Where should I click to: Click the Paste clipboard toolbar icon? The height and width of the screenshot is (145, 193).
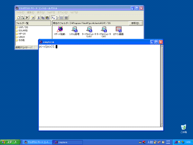[x=47, y=18]
